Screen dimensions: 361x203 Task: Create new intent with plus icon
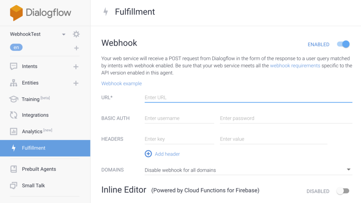pos(75,67)
